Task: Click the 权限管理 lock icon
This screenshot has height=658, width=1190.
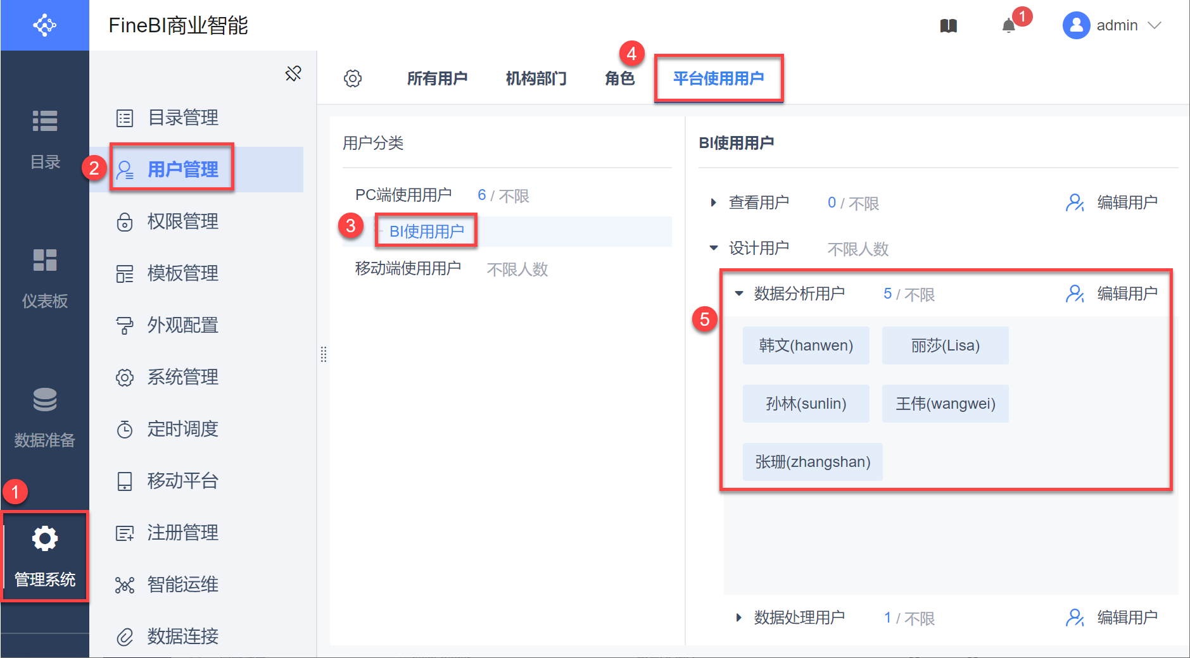Action: (x=125, y=221)
